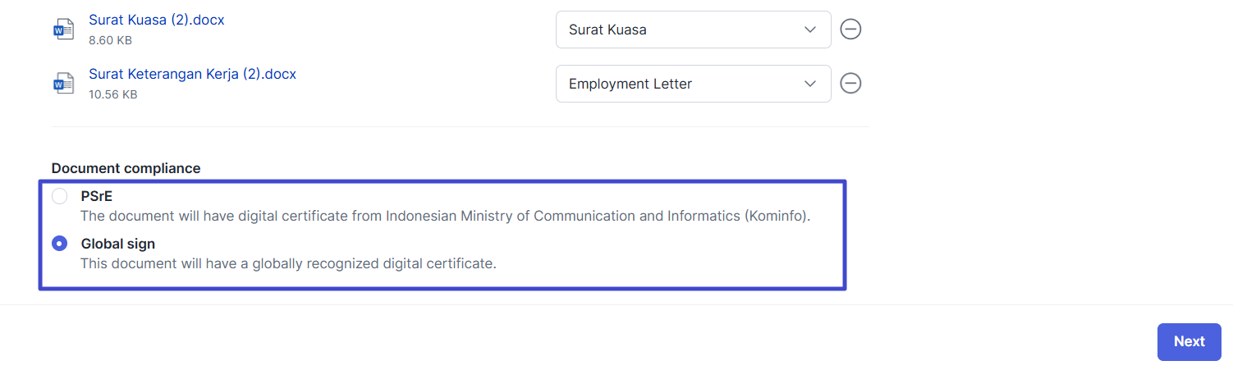Open the Surat Kuasa (2).docx file link
Viewport: 1233px width, 370px height.
pos(157,20)
